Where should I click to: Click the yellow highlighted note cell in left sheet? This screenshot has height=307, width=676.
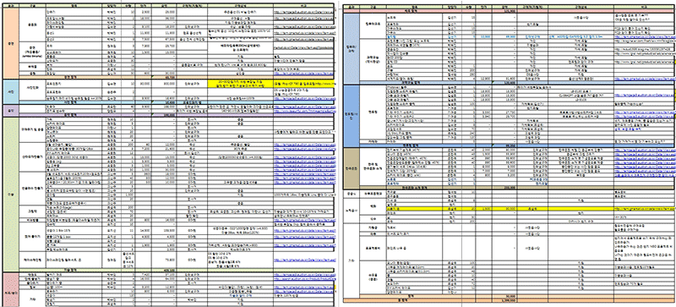[240, 84]
